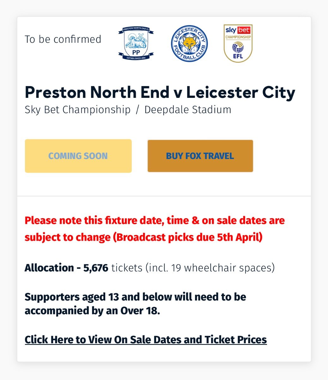328x380 pixels.
Task: Click the 'Allocation - 5,676' bold text
Action: pyautogui.click(x=66, y=268)
